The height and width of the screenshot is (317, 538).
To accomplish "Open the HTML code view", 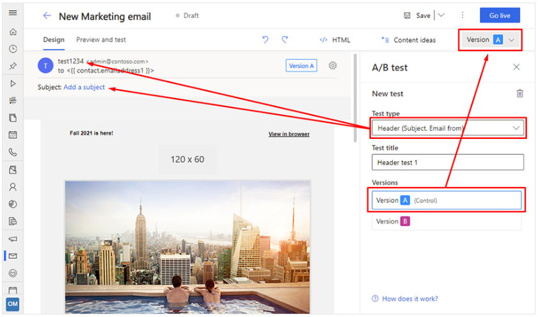I will tap(335, 40).
